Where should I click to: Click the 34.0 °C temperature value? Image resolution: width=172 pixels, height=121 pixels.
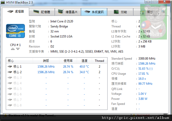[x=84, y=72]
